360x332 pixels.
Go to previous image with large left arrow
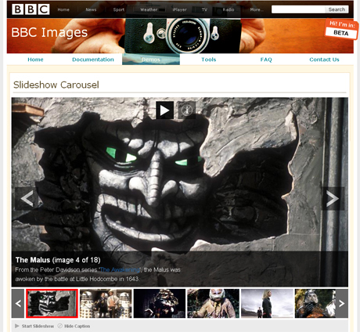[x=27, y=199]
